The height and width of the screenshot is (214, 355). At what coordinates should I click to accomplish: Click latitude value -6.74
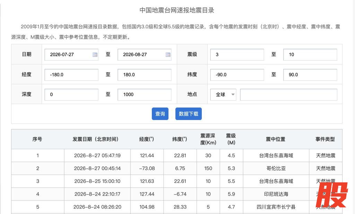click(x=180, y=194)
